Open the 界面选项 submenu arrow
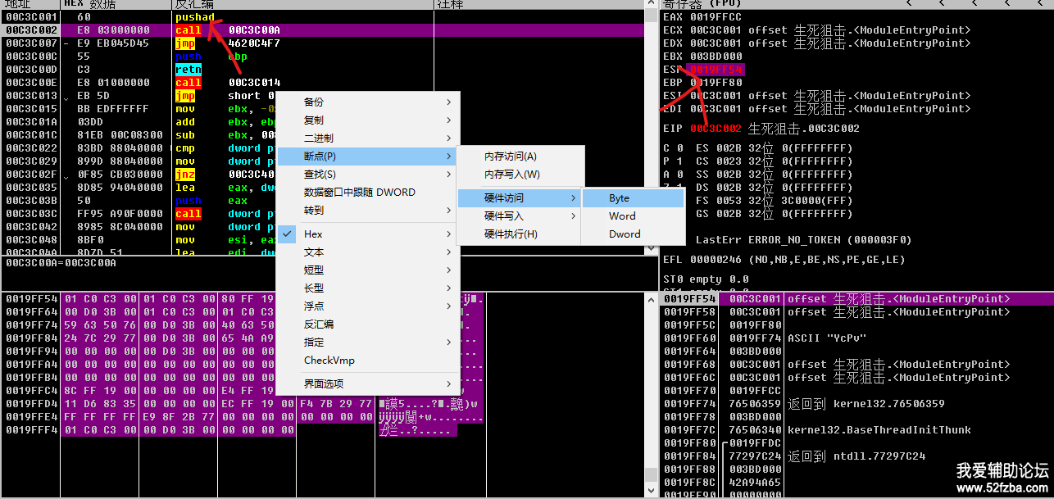 coord(448,384)
